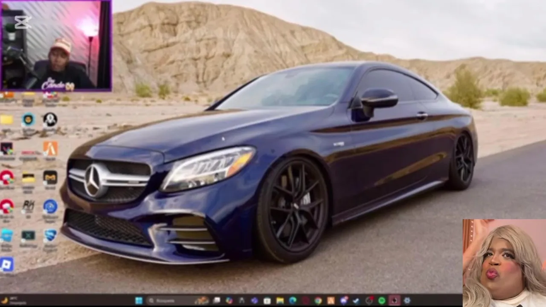Open the yellow folder on the desktop
The height and width of the screenshot is (307, 546).
(7, 120)
